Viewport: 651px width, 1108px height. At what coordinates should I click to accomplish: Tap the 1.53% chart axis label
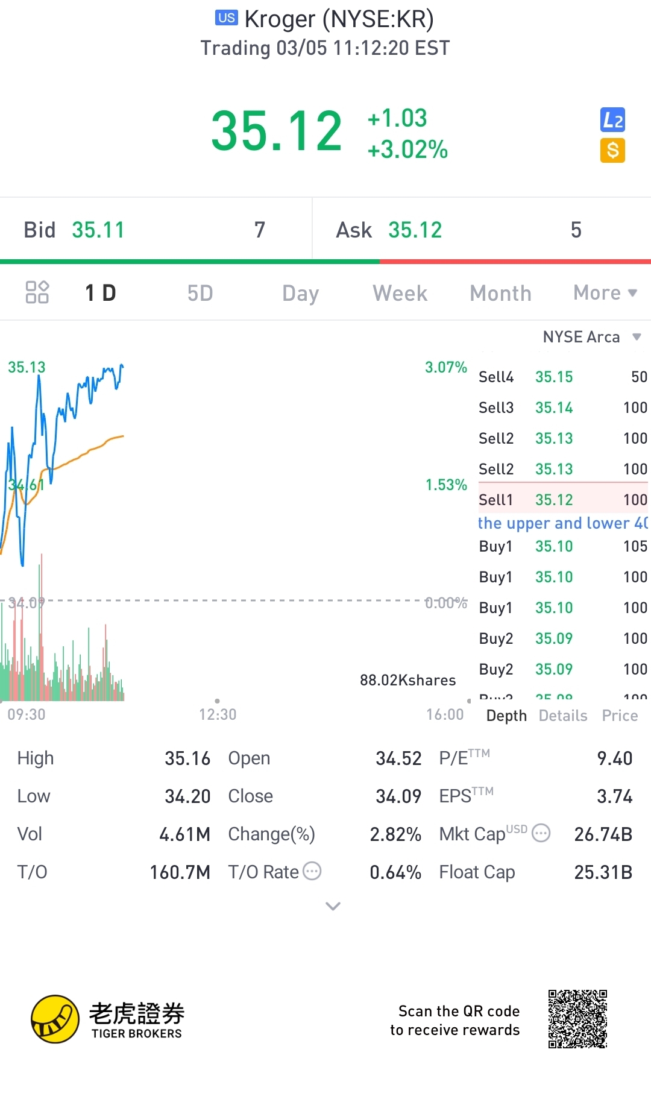pos(446,485)
